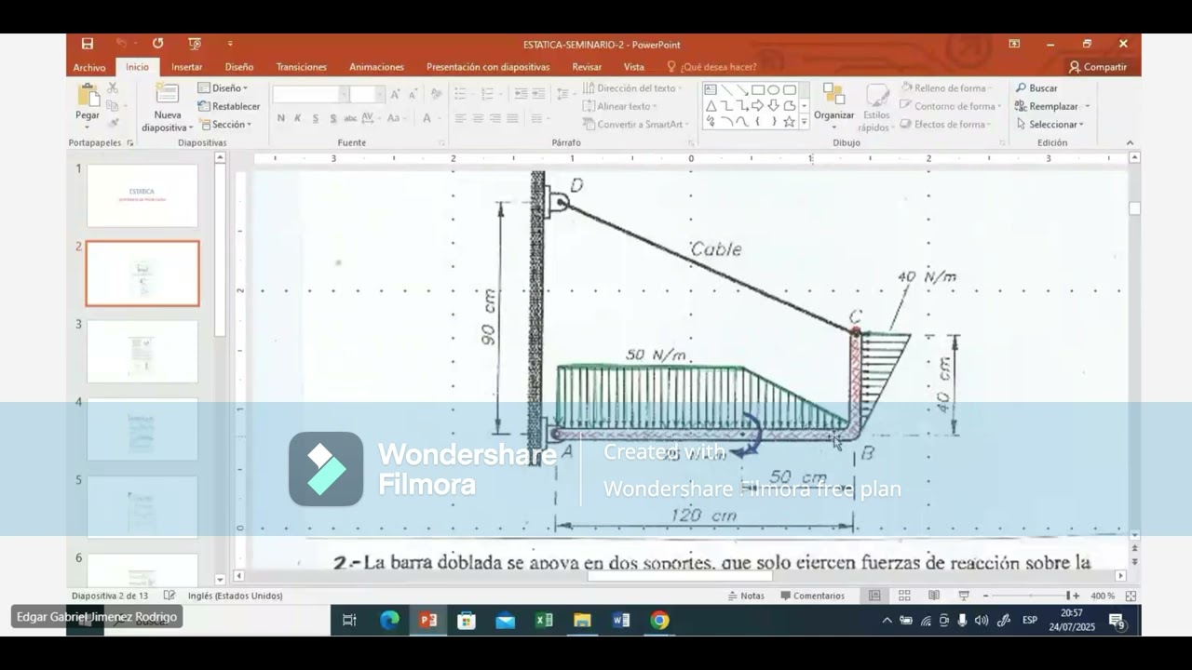The image size is (1192, 670).
Task: Click the Reemplazar button
Action: [x=1047, y=106]
